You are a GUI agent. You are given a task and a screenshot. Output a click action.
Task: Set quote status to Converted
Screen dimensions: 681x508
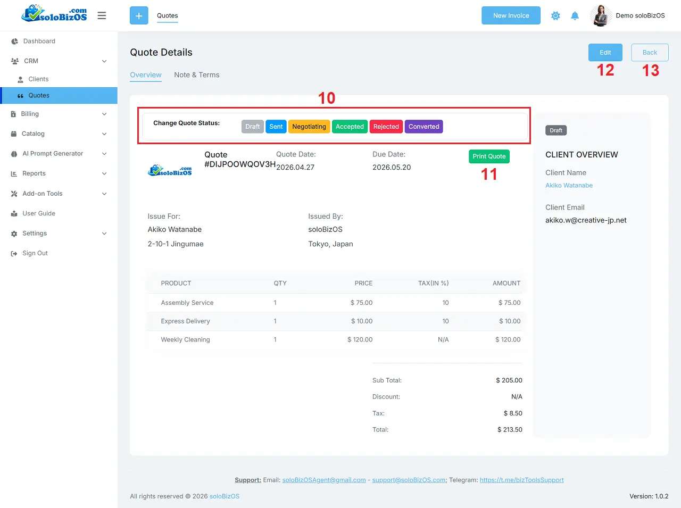click(424, 127)
